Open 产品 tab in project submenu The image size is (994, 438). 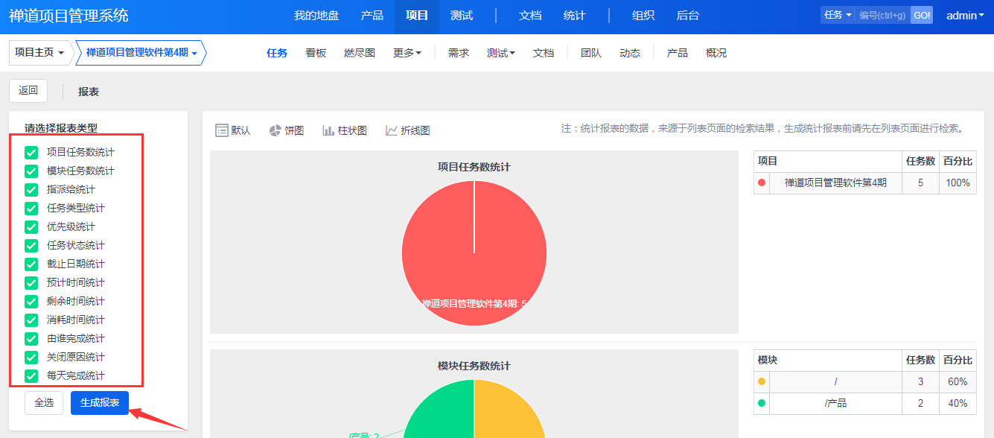[678, 53]
